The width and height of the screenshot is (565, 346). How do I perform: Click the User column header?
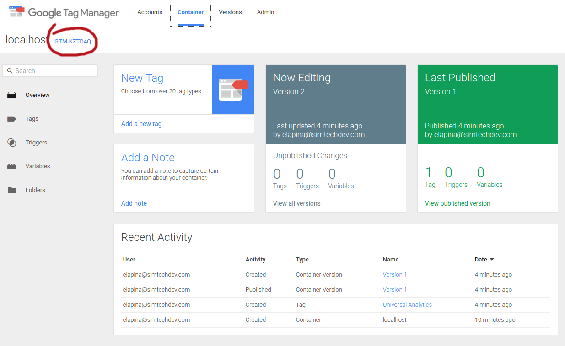pos(129,260)
